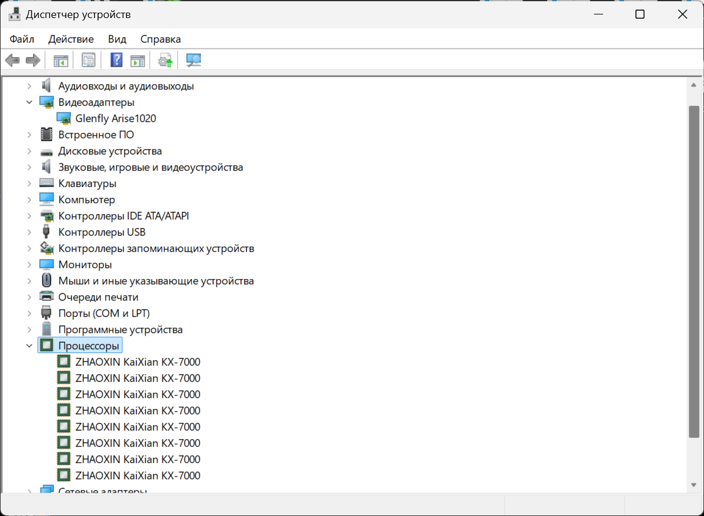Screen dimensions: 704x516
Task: Minimize the Диспетчер устройств window
Action: click(598, 14)
